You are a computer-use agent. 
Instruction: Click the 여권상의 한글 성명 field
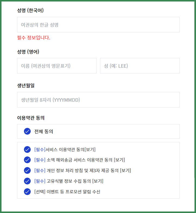pos(98,24)
